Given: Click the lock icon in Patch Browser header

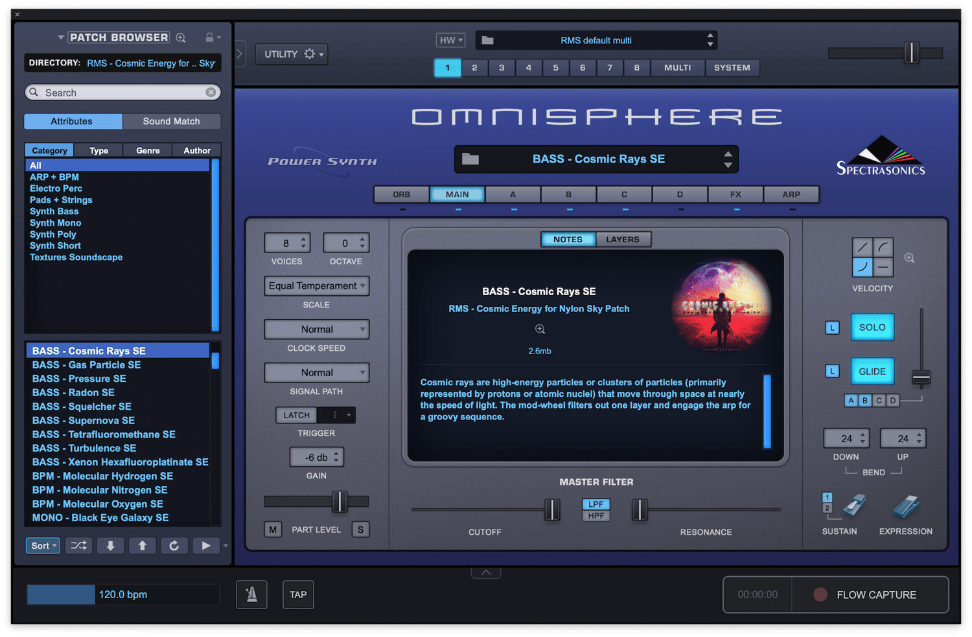Looking at the screenshot, I should [209, 38].
